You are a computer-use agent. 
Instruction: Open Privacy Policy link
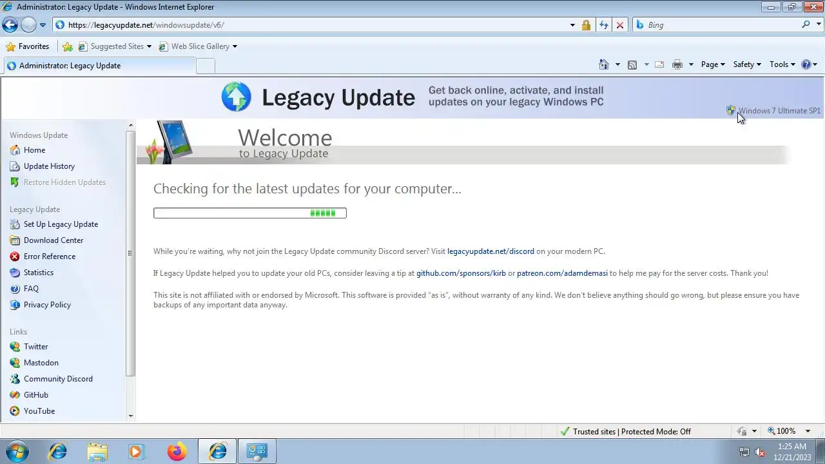47,305
